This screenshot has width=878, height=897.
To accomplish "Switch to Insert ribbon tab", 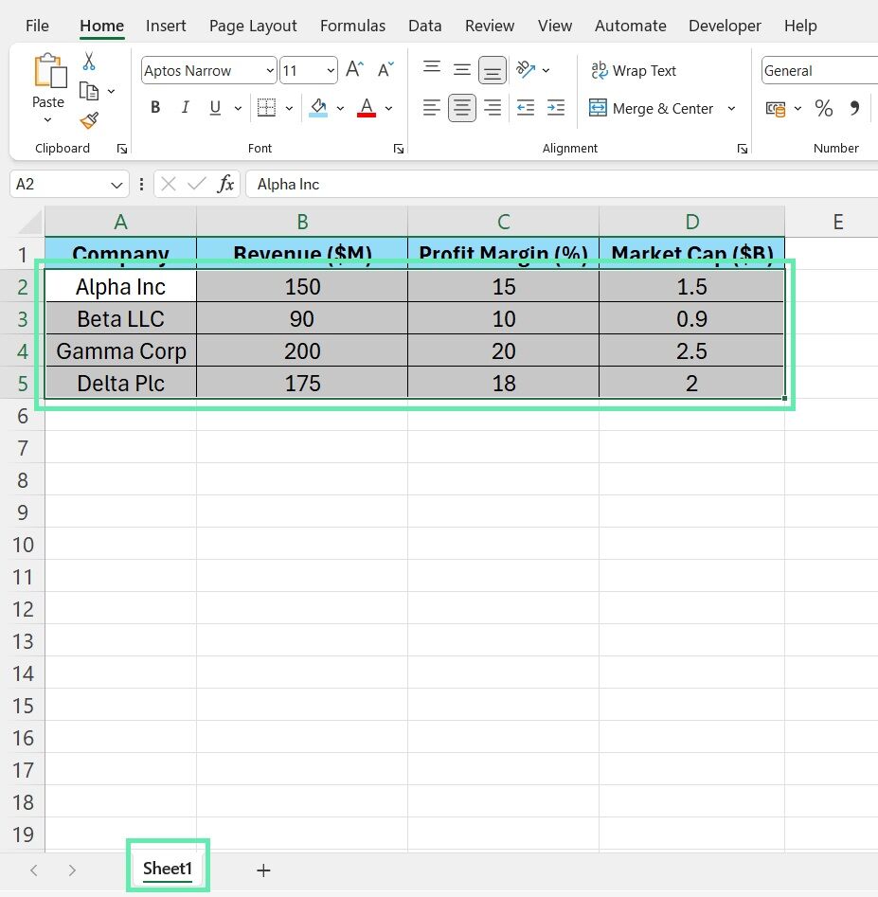I will 166,26.
